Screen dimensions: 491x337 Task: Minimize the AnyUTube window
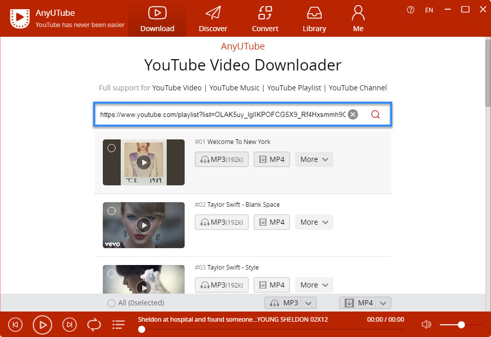pyautogui.click(x=448, y=10)
